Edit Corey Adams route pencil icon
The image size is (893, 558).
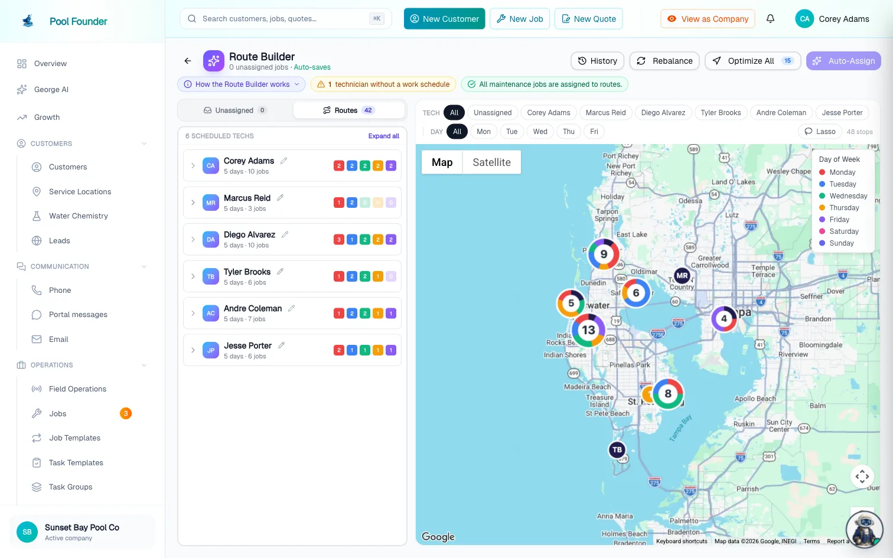click(284, 161)
